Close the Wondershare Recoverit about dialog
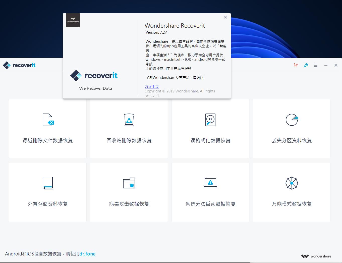The height and width of the screenshot is (263, 342). pos(225,17)
